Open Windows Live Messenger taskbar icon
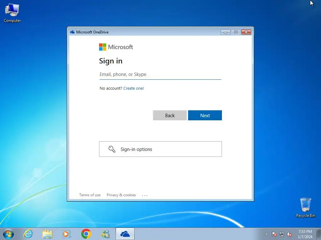This screenshot has height=240, width=321. pyautogui.click(x=106, y=234)
